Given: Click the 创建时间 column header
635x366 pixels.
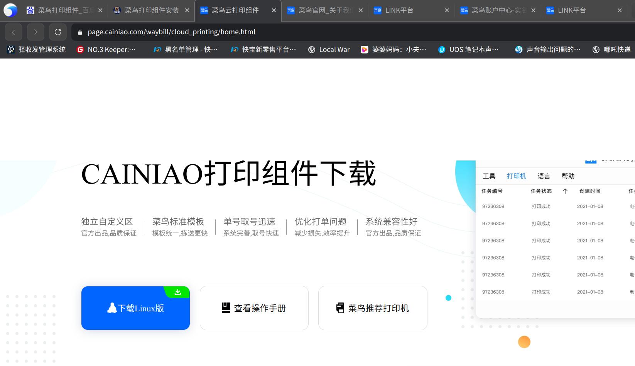Looking at the screenshot, I should point(590,191).
